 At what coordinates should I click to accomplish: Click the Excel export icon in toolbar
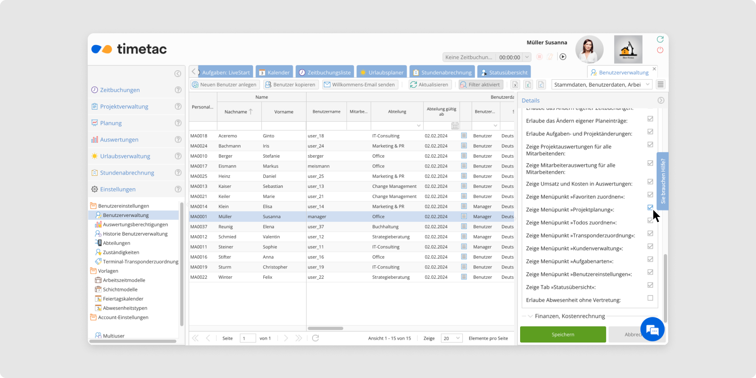point(515,85)
